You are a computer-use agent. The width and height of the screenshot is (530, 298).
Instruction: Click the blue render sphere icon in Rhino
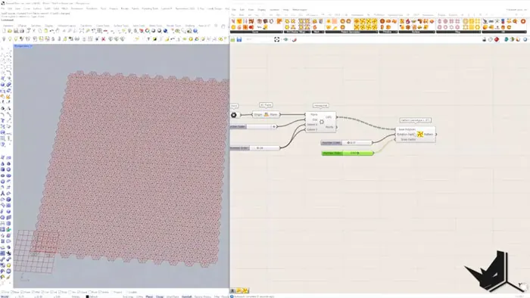(165, 31)
